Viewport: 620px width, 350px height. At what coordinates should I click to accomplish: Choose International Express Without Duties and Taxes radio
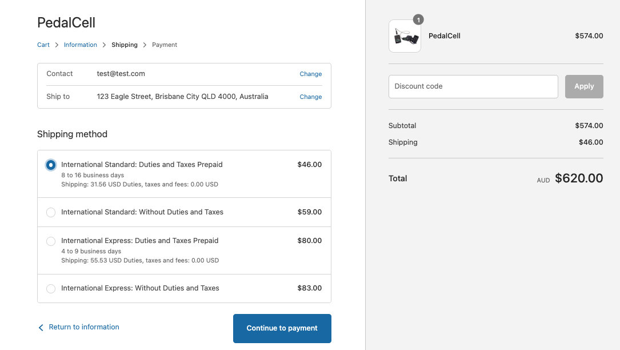pyautogui.click(x=51, y=288)
